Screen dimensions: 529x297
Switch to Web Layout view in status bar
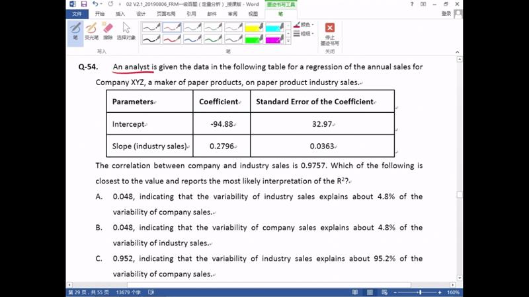[x=384, y=292]
